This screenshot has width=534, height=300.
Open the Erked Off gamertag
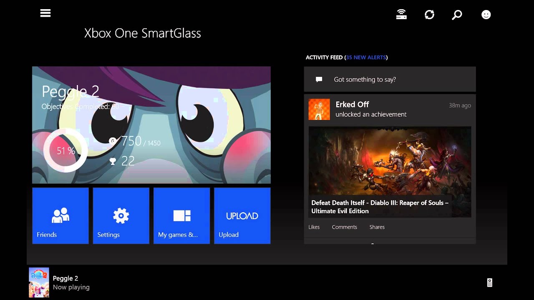pyautogui.click(x=352, y=104)
